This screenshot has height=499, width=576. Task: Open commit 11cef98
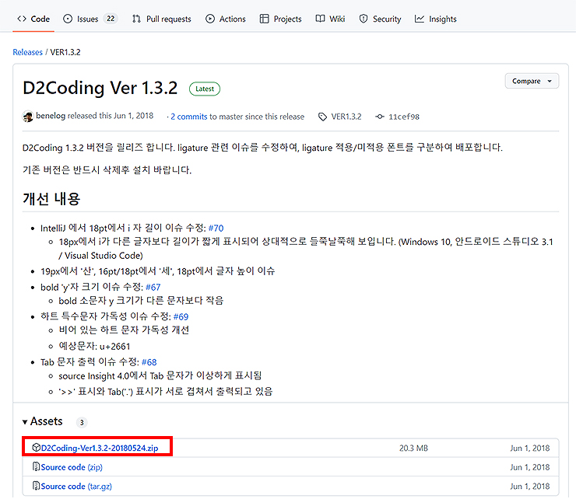404,117
